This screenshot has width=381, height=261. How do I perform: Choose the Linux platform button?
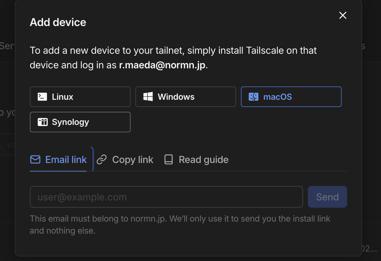(x=80, y=97)
